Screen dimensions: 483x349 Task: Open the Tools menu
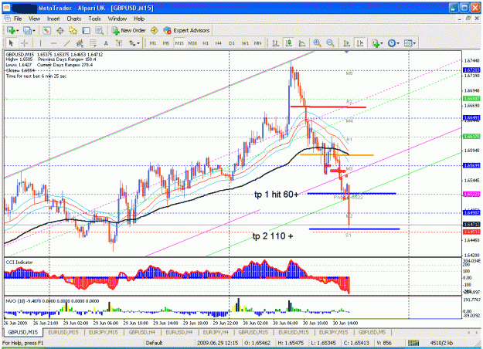pyautogui.click(x=94, y=19)
